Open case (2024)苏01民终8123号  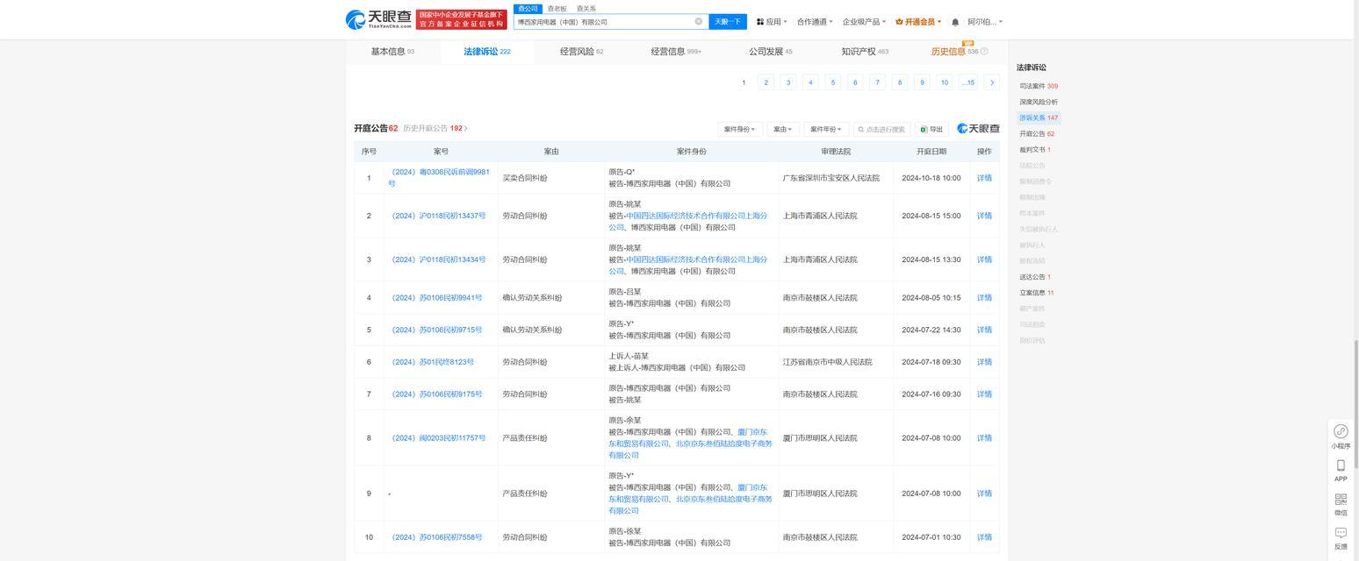(x=433, y=362)
